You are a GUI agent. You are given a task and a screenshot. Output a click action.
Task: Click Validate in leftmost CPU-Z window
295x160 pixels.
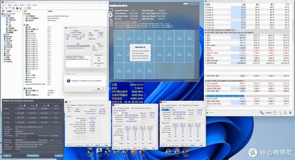coord(98,145)
